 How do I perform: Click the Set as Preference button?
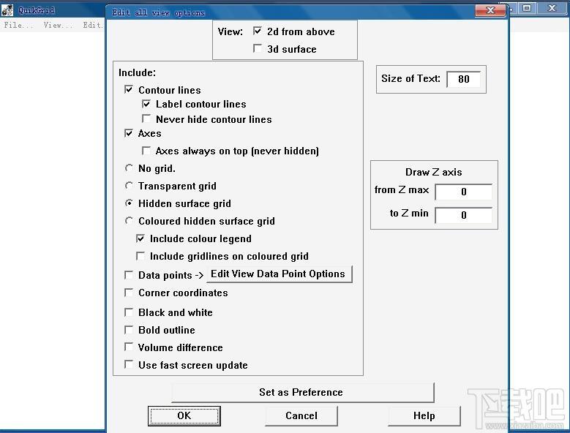click(302, 392)
